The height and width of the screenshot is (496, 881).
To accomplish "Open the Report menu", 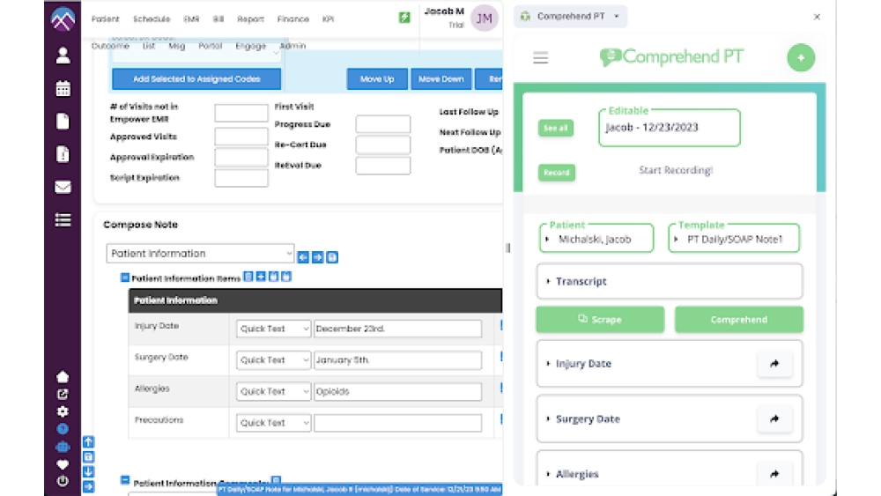I will click(250, 19).
